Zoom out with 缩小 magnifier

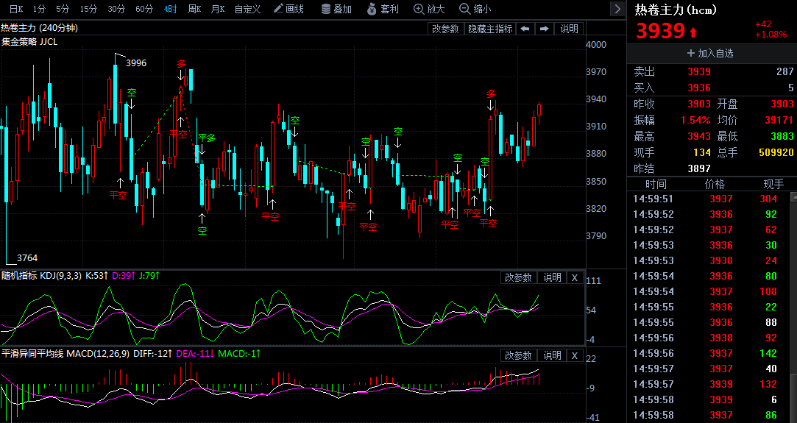475,9
